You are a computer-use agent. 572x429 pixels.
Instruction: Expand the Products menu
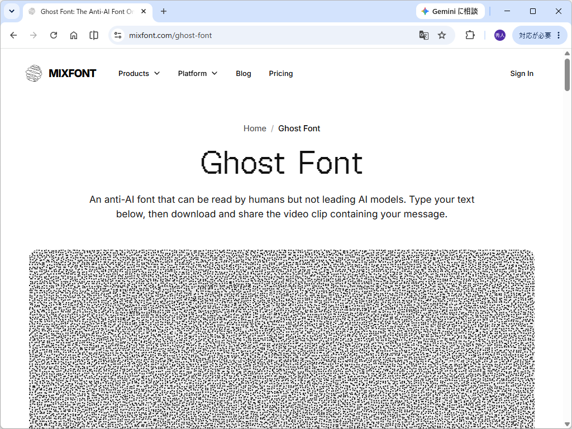coord(139,73)
